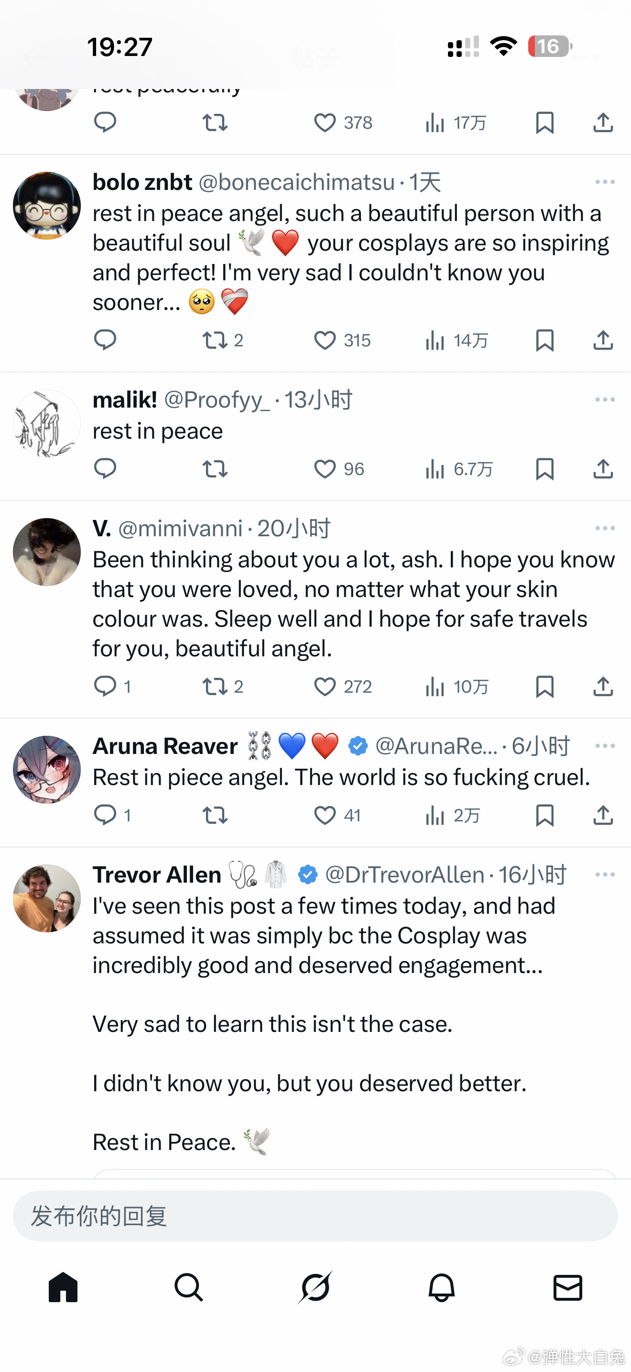Repost bolo znbt's reply
The width and height of the screenshot is (631, 1372).
point(215,340)
